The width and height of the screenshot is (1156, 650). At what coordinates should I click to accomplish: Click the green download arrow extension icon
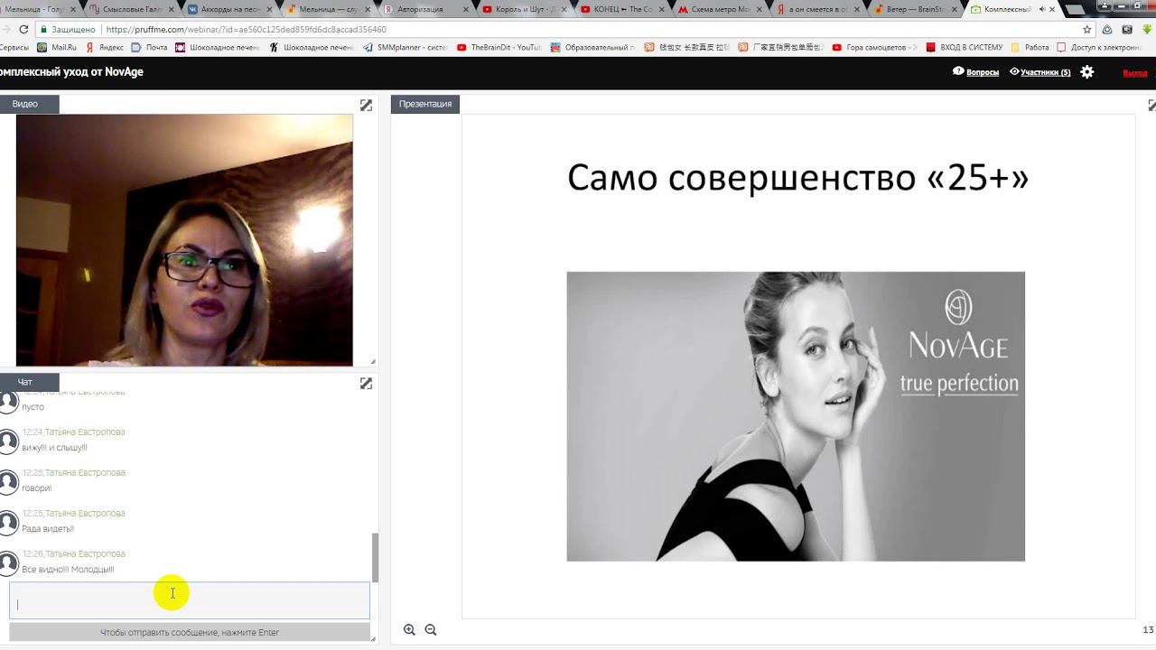[1148, 30]
